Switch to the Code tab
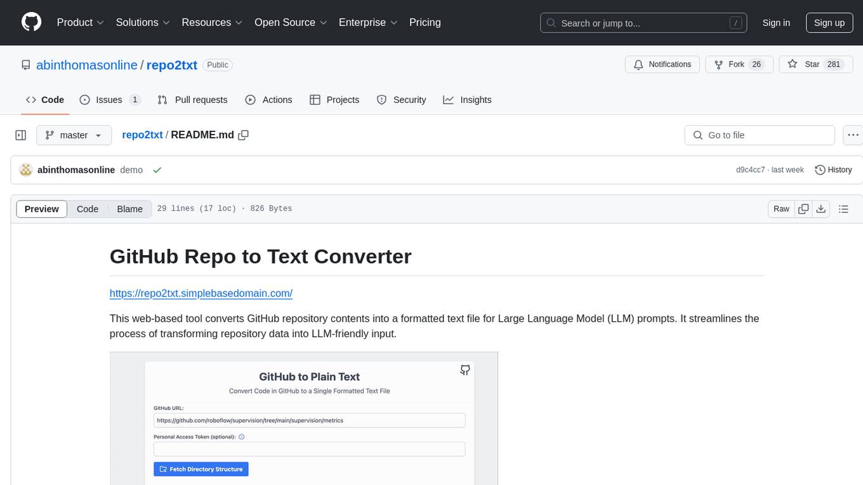863x485 pixels. pyautogui.click(x=45, y=100)
